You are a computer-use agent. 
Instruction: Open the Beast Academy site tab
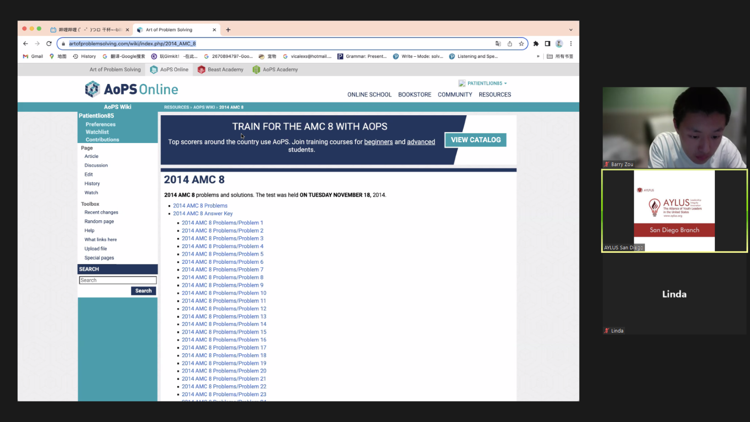point(221,69)
